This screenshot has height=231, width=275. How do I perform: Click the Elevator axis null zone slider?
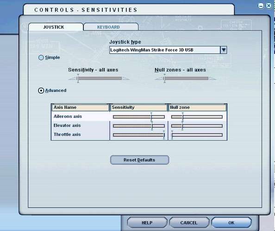[197, 126]
